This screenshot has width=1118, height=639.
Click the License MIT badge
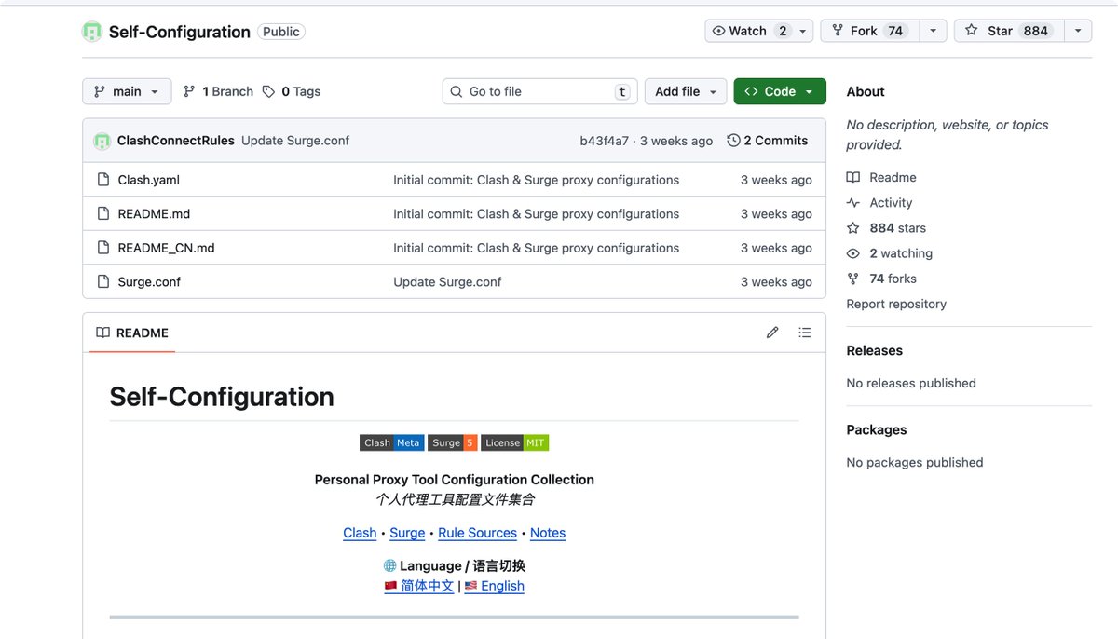514,442
